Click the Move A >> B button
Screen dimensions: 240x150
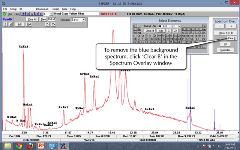(x=225, y=33)
